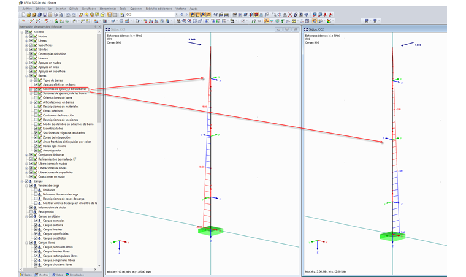
Task: Click the Stütze CC2 window title icon
Action: pos(306,29)
